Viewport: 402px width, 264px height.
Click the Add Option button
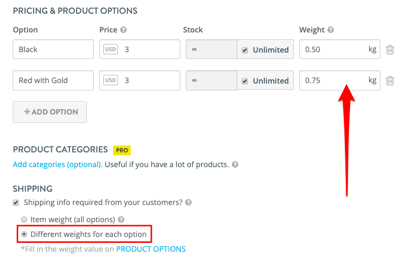(50, 112)
